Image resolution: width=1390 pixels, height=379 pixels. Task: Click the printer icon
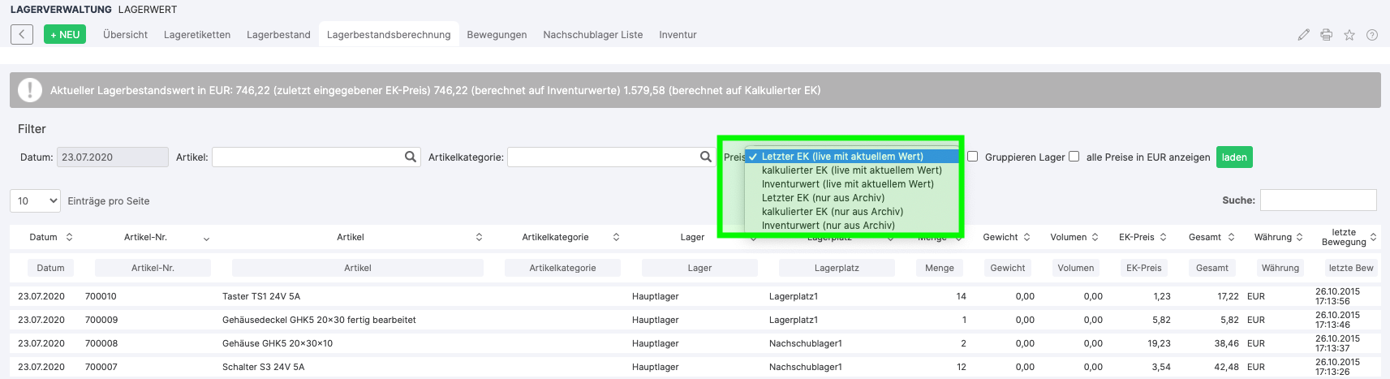click(1326, 35)
